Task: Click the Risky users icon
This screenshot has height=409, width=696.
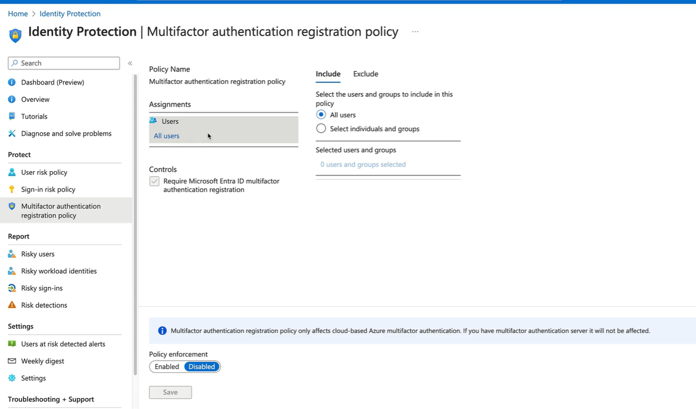Action: click(x=12, y=254)
